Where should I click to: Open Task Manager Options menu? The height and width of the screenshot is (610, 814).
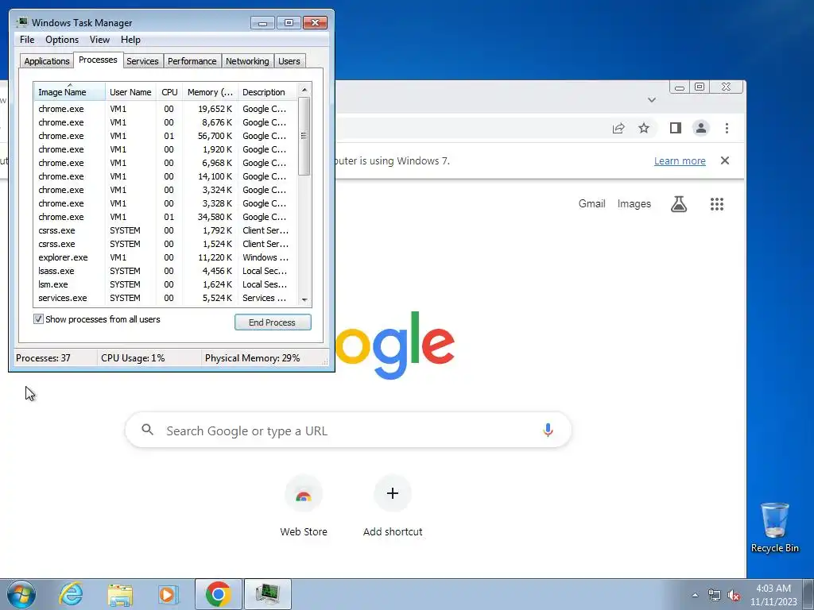[x=62, y=40]
